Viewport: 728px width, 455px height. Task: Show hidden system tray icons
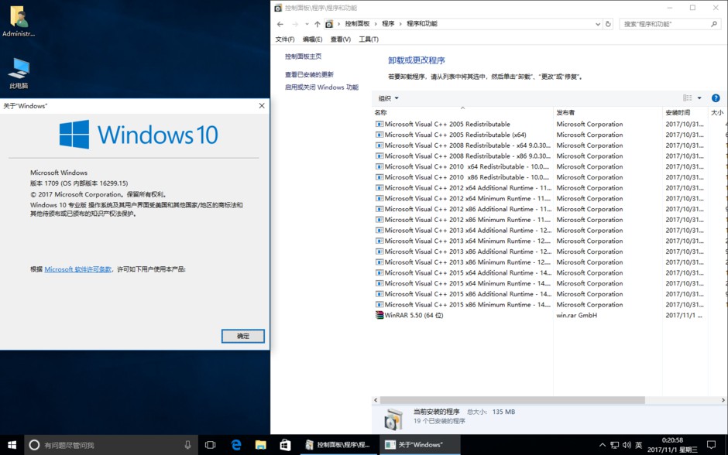[x=603, y=445]
